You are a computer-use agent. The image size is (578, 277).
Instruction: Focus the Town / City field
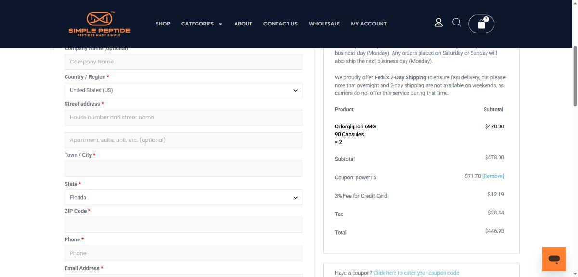[183, 169]
